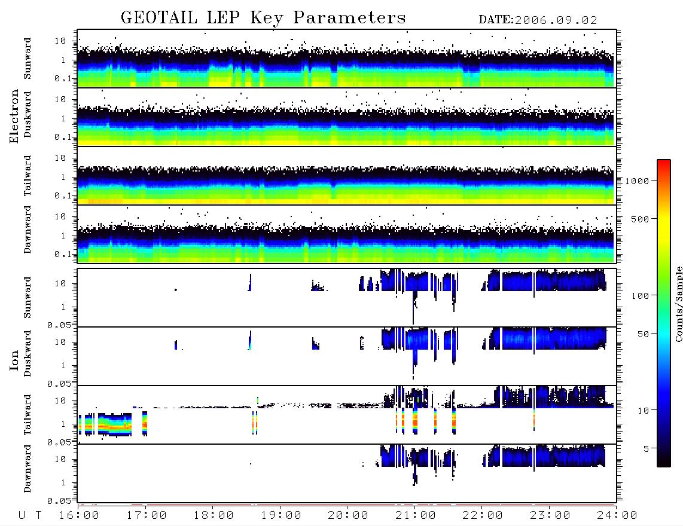This screenshot has width=683, height=526.
Task: Click the 0.05 tick of the Ion Dawnward panel
Action: point(59,501)
